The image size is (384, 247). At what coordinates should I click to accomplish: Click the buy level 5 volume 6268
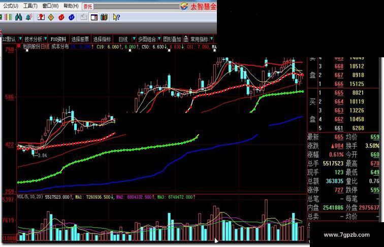[358, 128]
